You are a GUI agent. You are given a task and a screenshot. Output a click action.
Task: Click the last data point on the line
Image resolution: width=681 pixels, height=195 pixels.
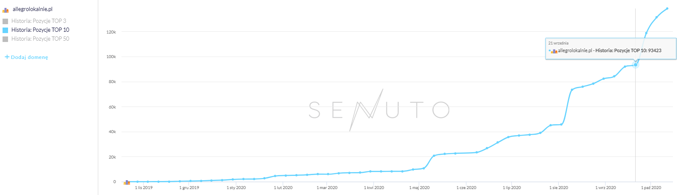[667, 8]
